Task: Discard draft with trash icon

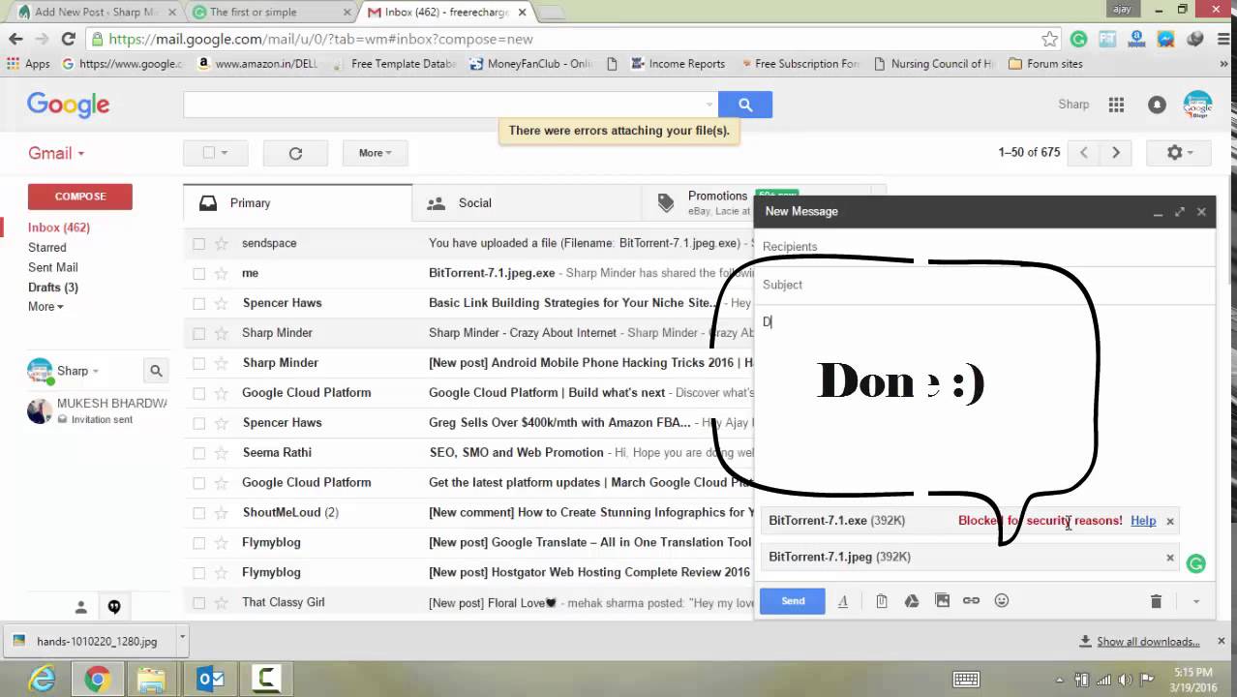Action: click(1156, 601)
